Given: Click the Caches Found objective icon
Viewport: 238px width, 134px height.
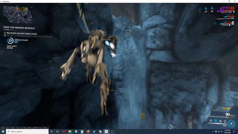Looking at the screenshot, I should 10,41.
